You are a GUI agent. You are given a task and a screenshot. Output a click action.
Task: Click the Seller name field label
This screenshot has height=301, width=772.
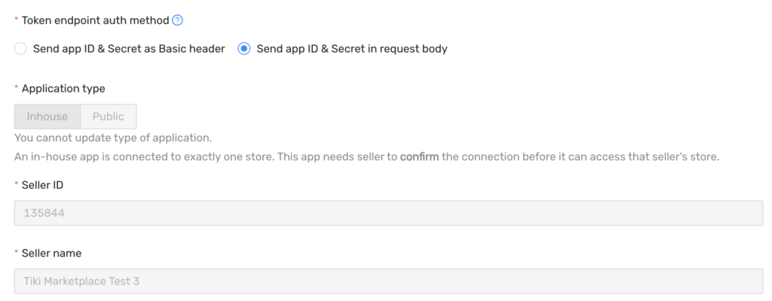click(x=52, y=254)
